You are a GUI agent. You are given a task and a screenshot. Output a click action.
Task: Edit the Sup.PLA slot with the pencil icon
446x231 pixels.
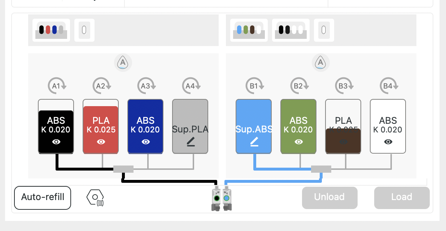[x=191, y=142]
